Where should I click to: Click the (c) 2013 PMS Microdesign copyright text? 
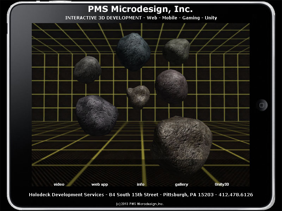[140, 204]
